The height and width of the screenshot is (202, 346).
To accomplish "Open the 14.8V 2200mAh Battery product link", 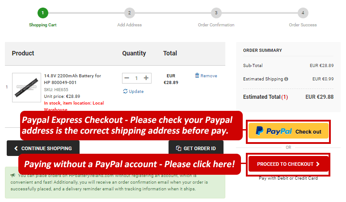I will click(72, 79).
